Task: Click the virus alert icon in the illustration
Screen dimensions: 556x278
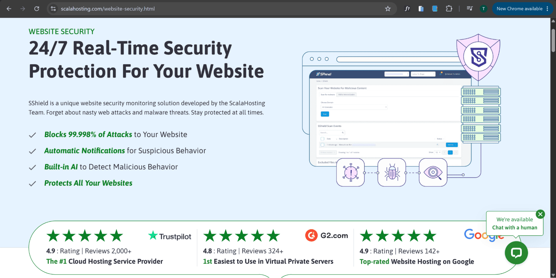Action: [x=350, y=172]
